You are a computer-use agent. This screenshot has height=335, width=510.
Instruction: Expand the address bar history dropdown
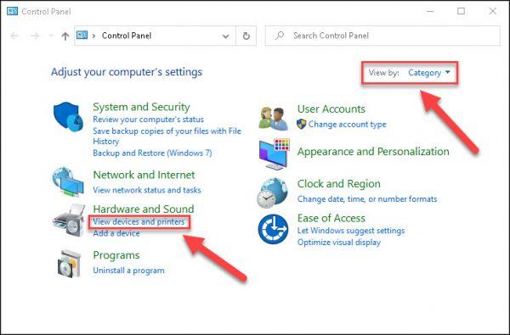[226, 36]
